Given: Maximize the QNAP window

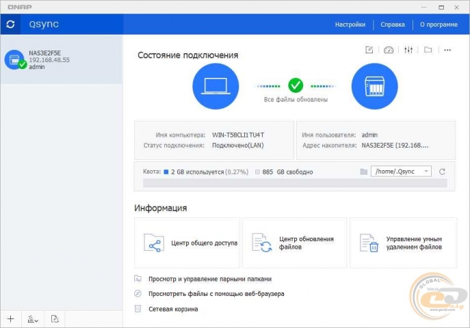Looking at the screenshot, I should tap(441, 8).
